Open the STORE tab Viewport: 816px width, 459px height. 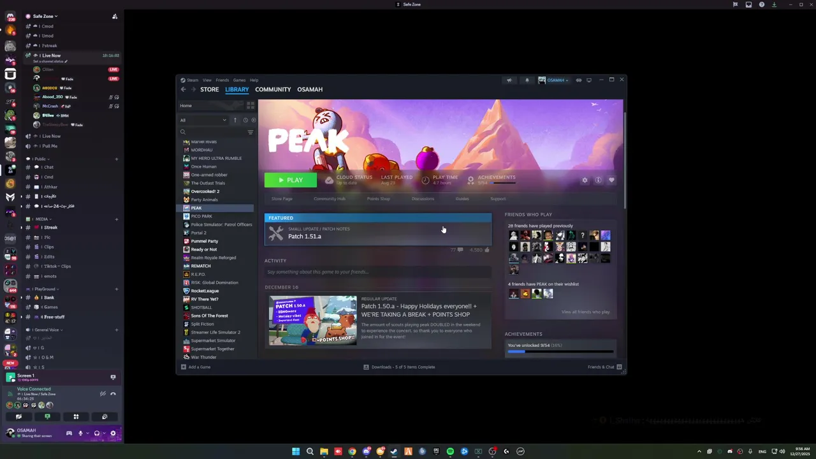coord(209,89)
